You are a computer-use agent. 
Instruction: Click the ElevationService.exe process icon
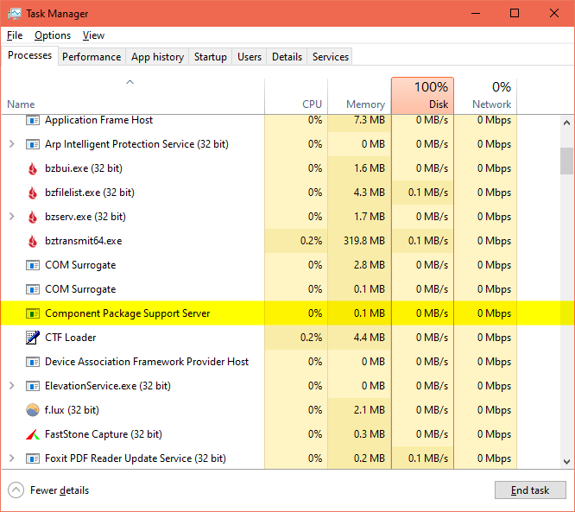pos(33,386)
